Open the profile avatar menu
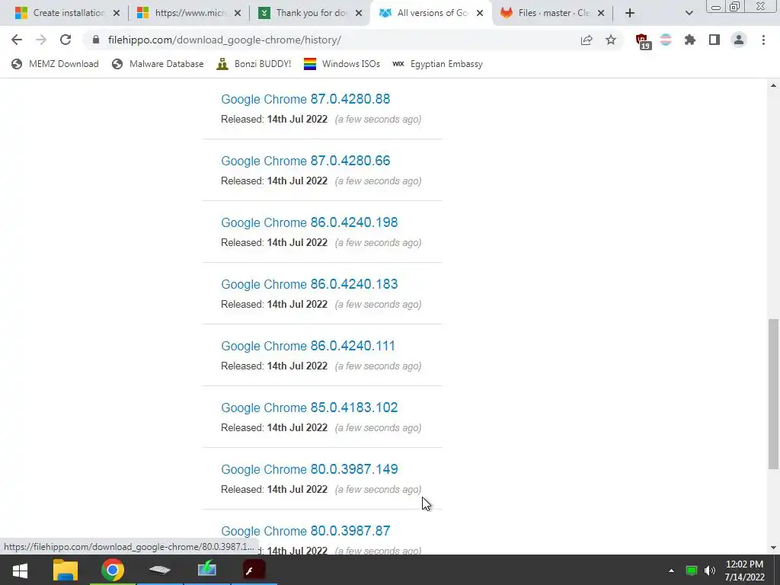Screen dimensions: 780x585 [x=739, y=40]
